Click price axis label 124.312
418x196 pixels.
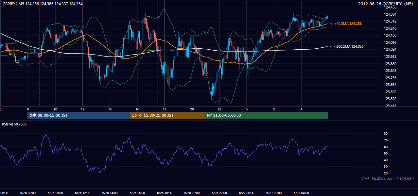391,21
